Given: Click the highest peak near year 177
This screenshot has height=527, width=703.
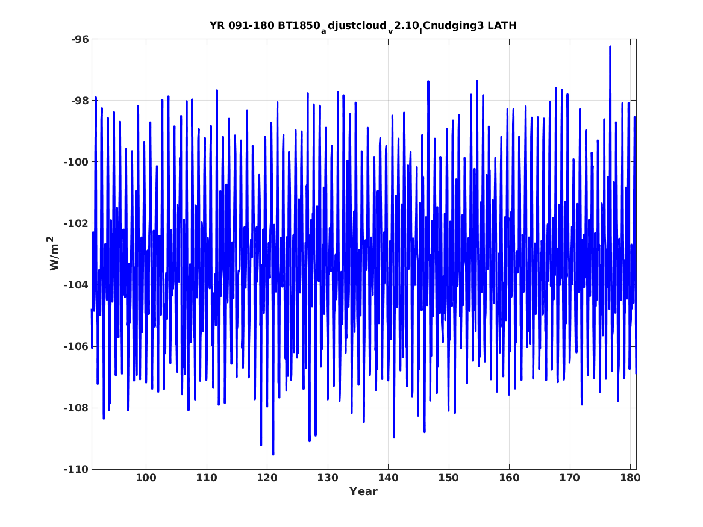Looking at the screenshot, I should [610, 46].
